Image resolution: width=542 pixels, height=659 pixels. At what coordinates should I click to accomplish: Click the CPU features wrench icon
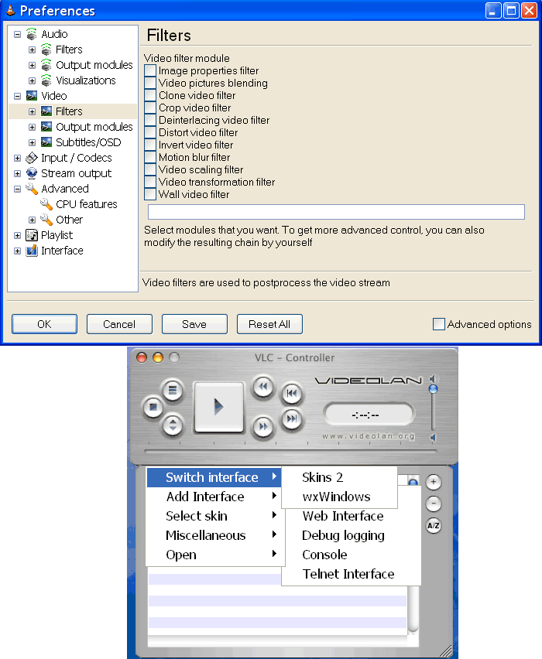46,204
